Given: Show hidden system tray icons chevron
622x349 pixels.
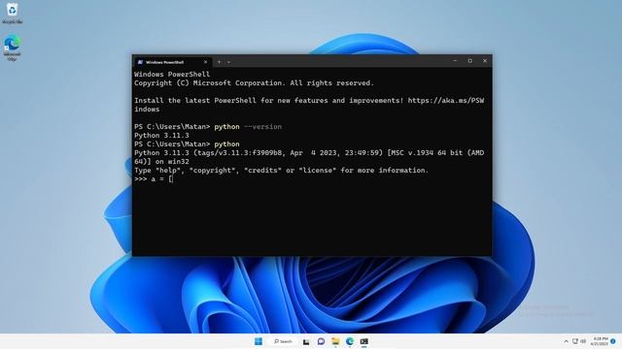Looking at the screenshot, I should [566, 341].
